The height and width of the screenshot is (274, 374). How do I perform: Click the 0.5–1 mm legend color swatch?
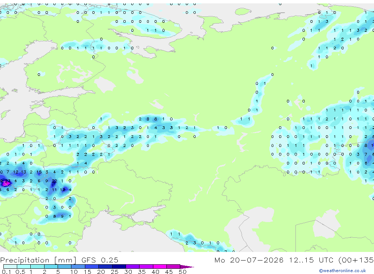click(24, 267)
